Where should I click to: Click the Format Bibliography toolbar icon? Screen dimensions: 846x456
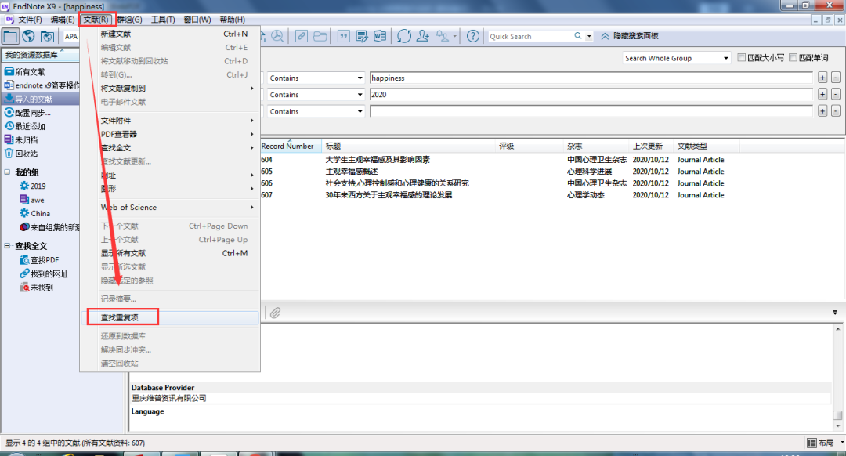click(x=361, y=36)
